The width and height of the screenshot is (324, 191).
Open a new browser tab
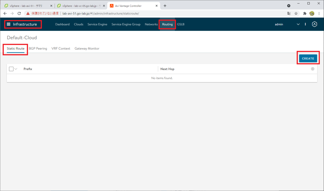pyautogui.click(x=165, y=6)
